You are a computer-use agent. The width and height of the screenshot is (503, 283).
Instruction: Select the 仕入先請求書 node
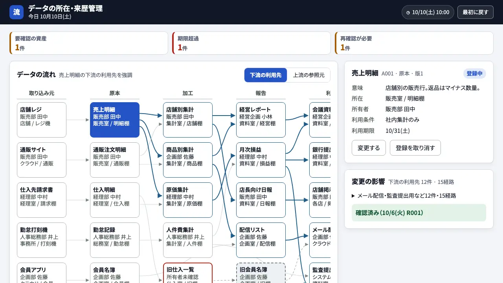click(42, 200)
